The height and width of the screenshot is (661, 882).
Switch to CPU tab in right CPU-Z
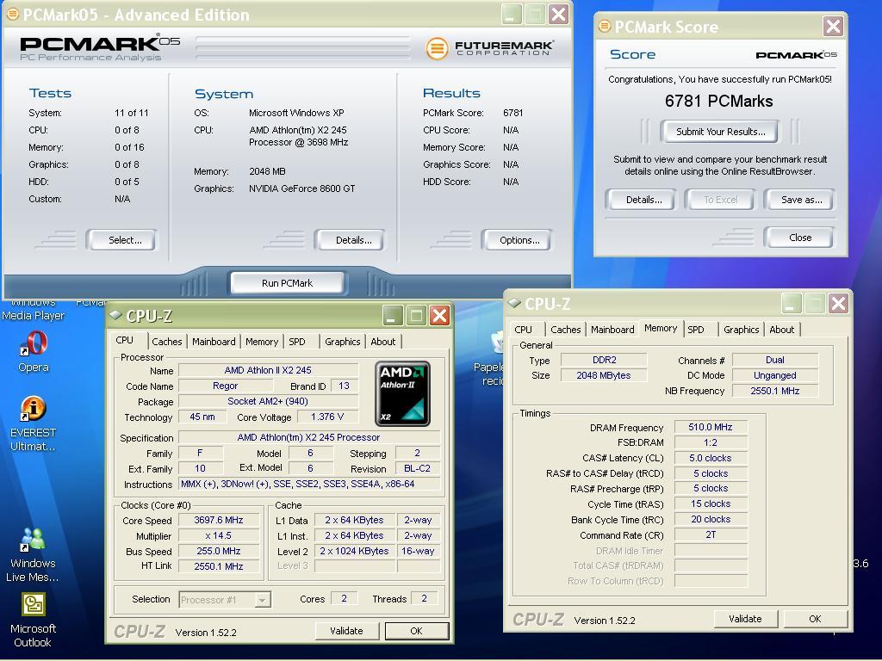pos(523,330)
